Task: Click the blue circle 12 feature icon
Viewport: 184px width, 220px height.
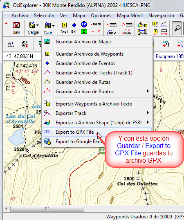Action: pyautogui.click(x=84, y=25)
